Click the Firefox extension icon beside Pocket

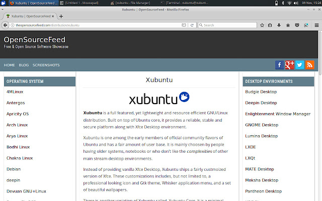pos(306,25)
